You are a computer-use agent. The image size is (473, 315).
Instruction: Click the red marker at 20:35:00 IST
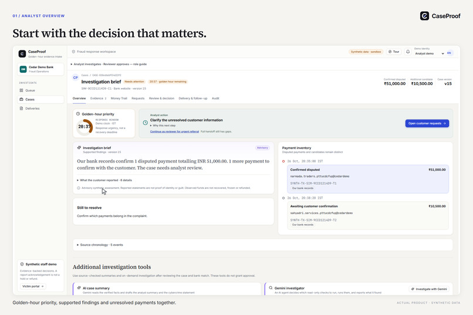tap(283, 161)
